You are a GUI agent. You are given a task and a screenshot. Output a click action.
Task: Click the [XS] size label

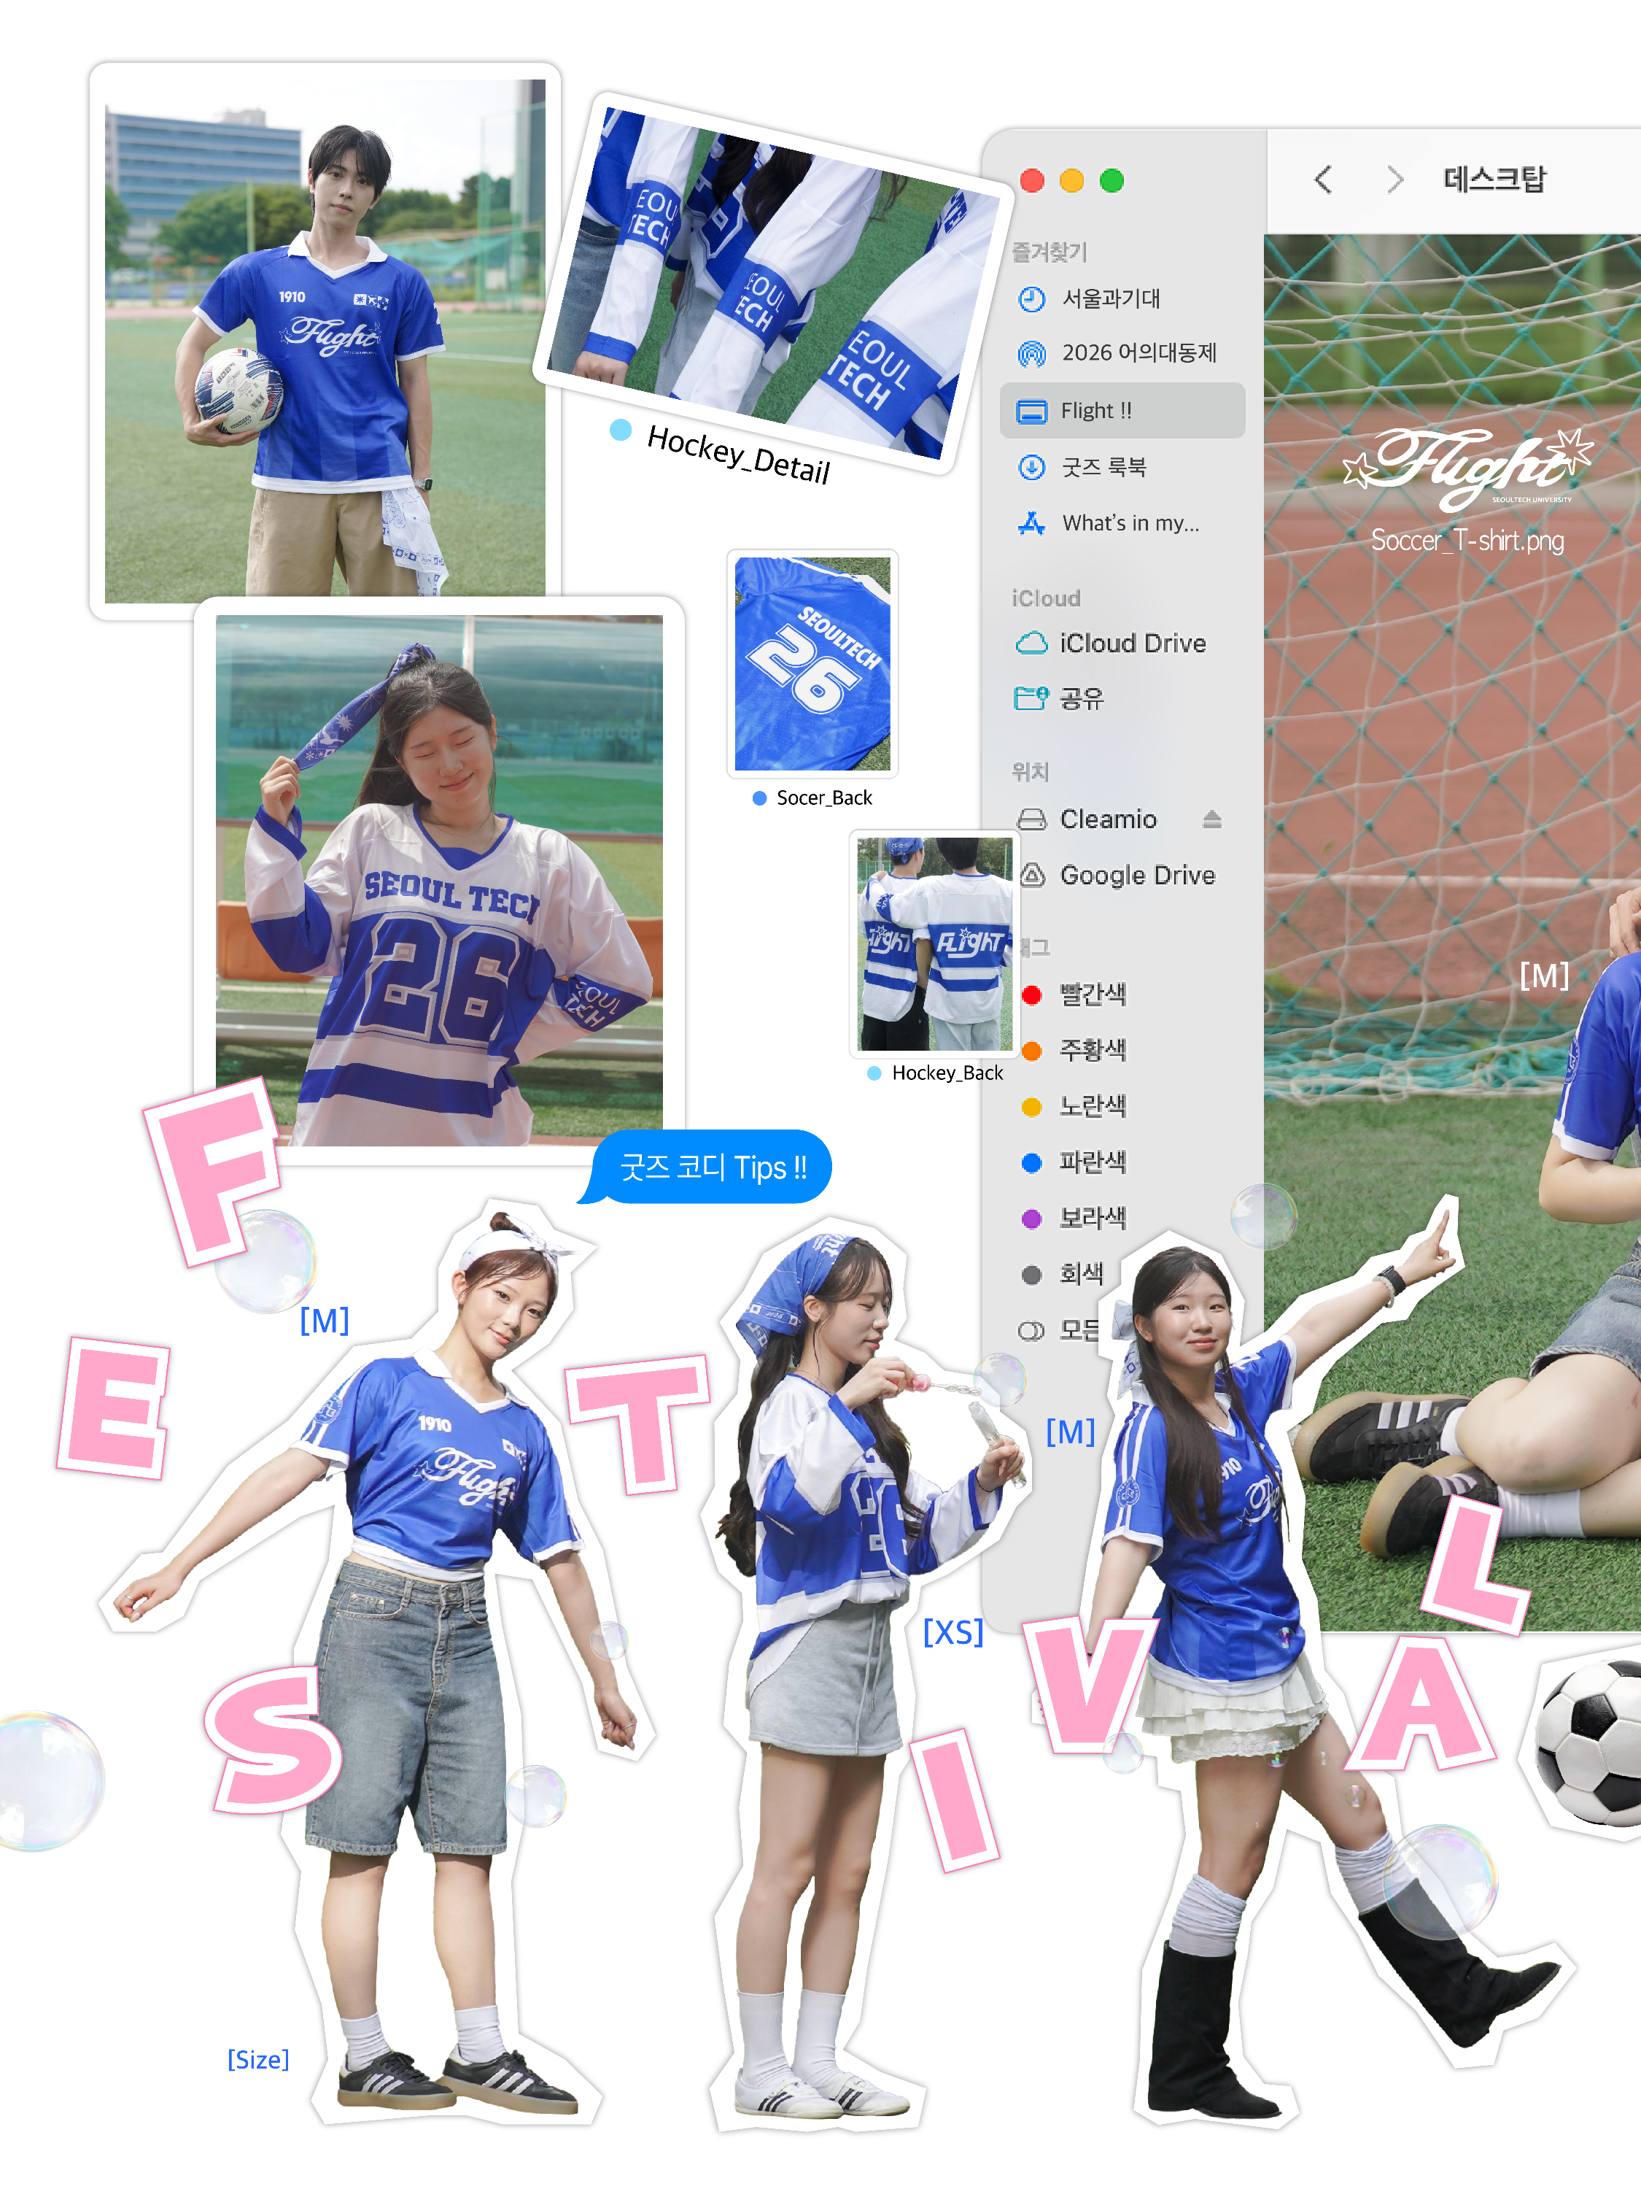click(x=953, y=1632)
